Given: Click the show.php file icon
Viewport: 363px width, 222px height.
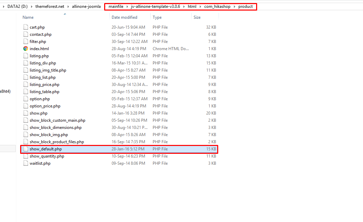Looking at the screenshot, I should (x=26, y=113).
